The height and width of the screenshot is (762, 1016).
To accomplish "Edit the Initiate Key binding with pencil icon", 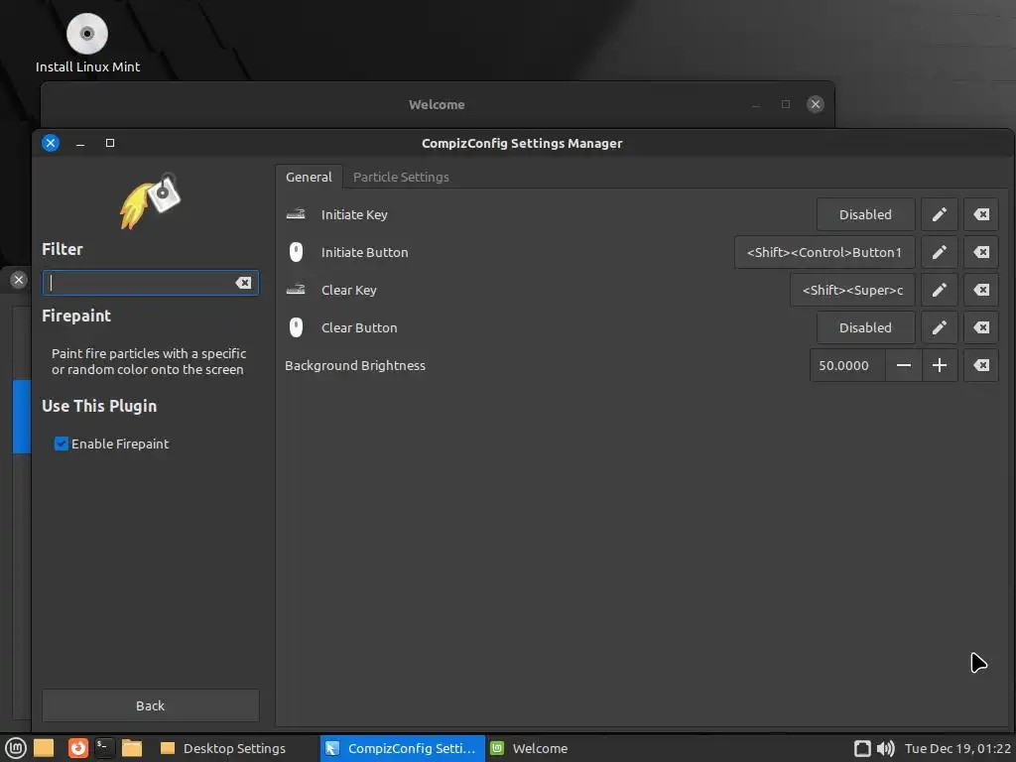I will (939, 214).
